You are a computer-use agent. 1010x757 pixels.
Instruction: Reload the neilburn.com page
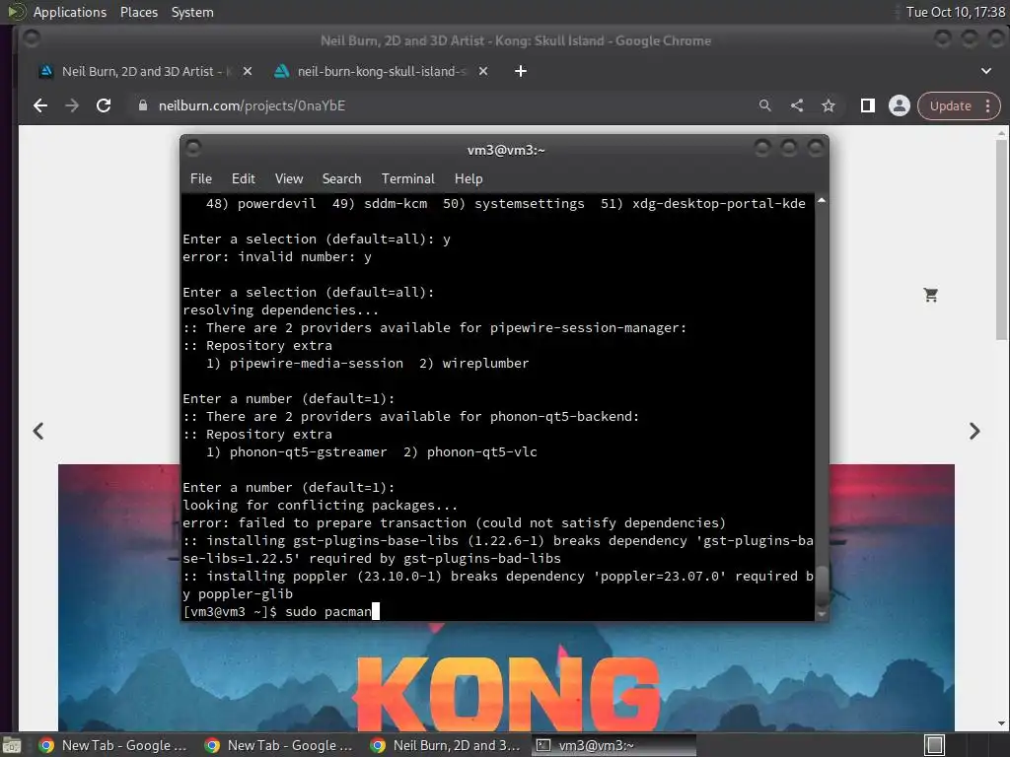click(x=103, y=105)
